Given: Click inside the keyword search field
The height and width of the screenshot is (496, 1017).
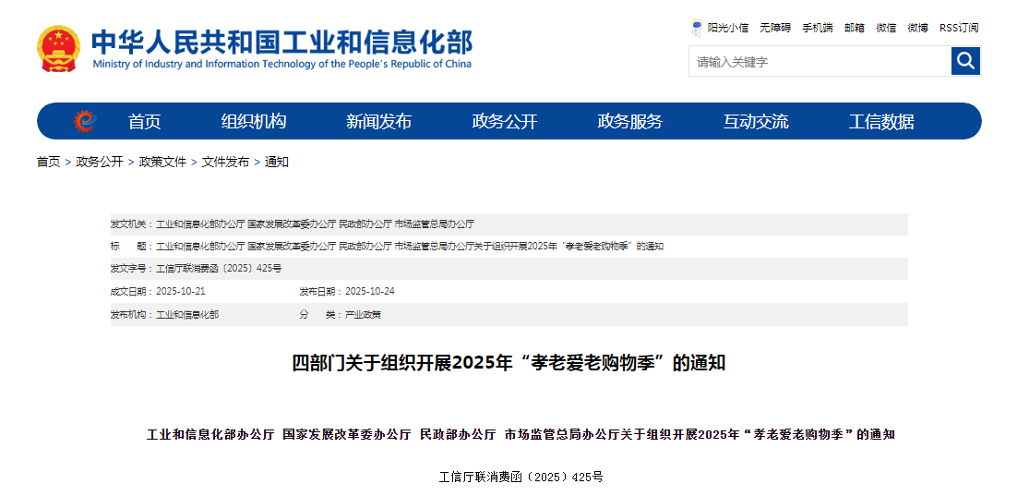Looking at the screenshot, I should click(819, 62).
